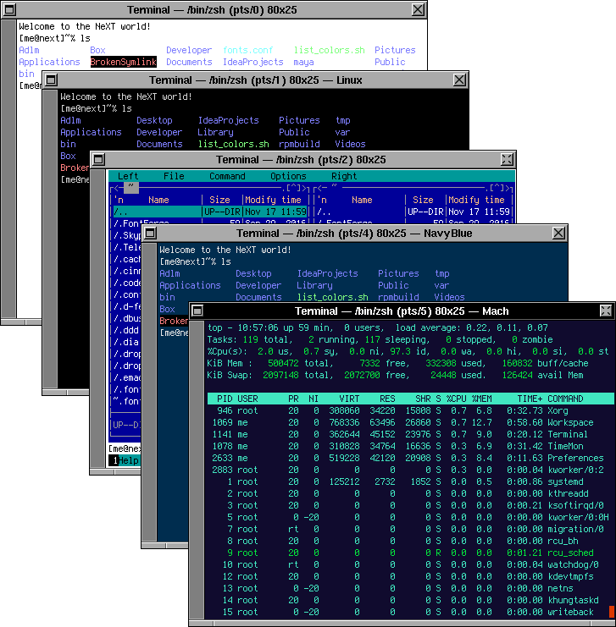Click list_colors.sh in pts/0 terminal
The height and width of the screenshot is (627, 616).
click(x=330, y=50)
